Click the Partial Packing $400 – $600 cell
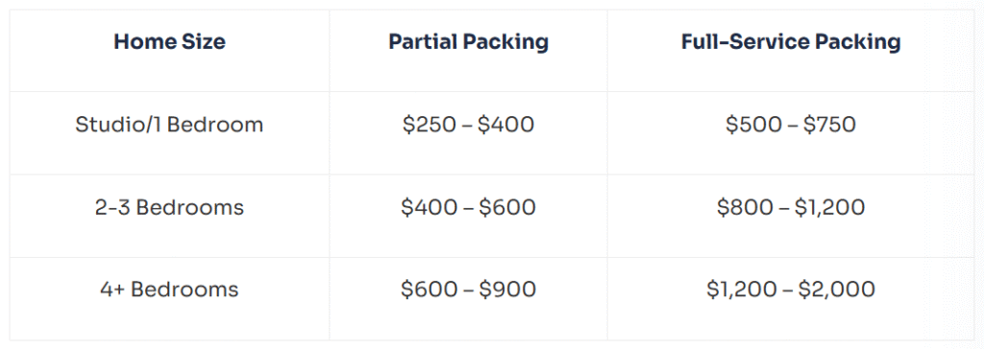Image resolution: width=984 pixels, height=349 pixels. [x=468, y=207]
